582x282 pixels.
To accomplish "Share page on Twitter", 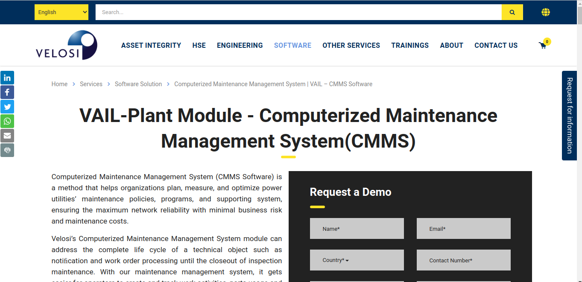I will (x=7, y=107).
